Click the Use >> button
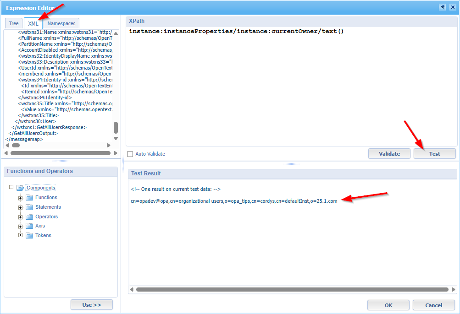The height and width of the screenshot is (314, 460). [91, 304]
